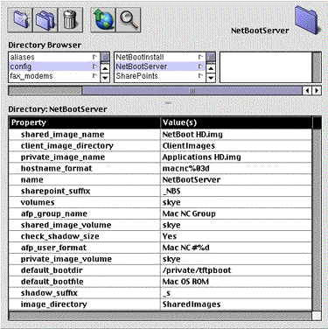Click the SharedImages value
The width and height of the screenshot is (328, 329).
(192, 304)
